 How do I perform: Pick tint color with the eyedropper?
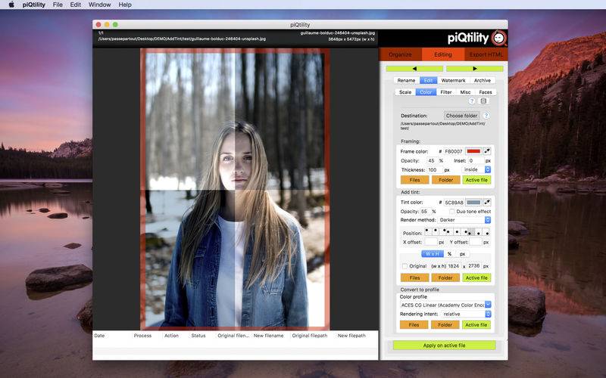[487, 202]
